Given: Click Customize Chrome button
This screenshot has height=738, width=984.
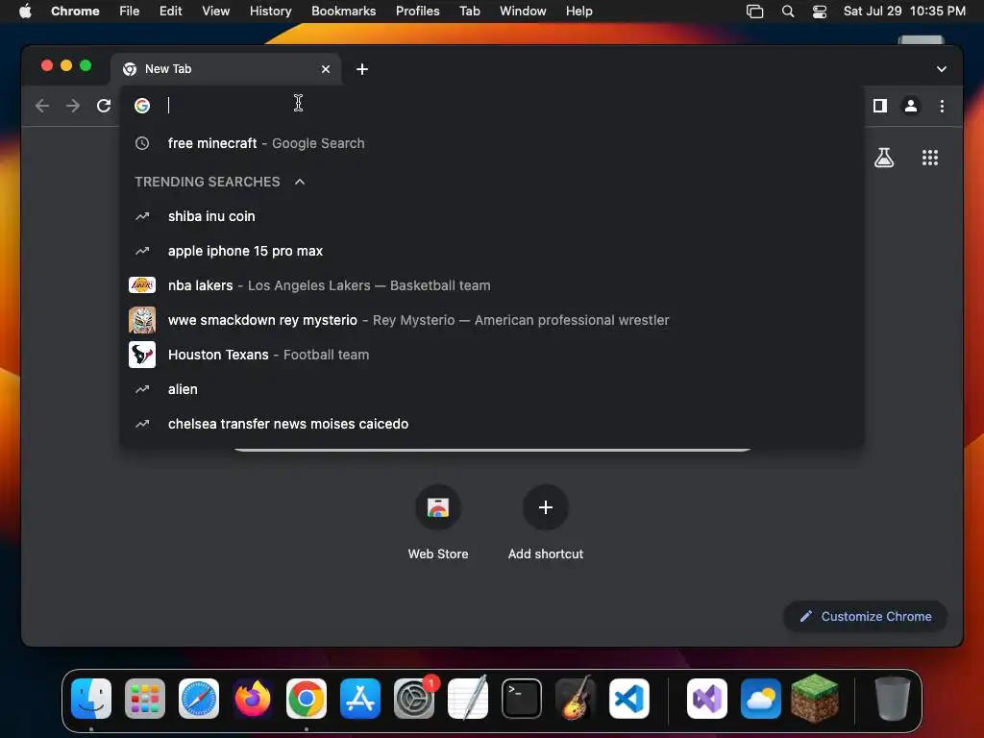Looking at the screenshot, I should pos(866,616).
